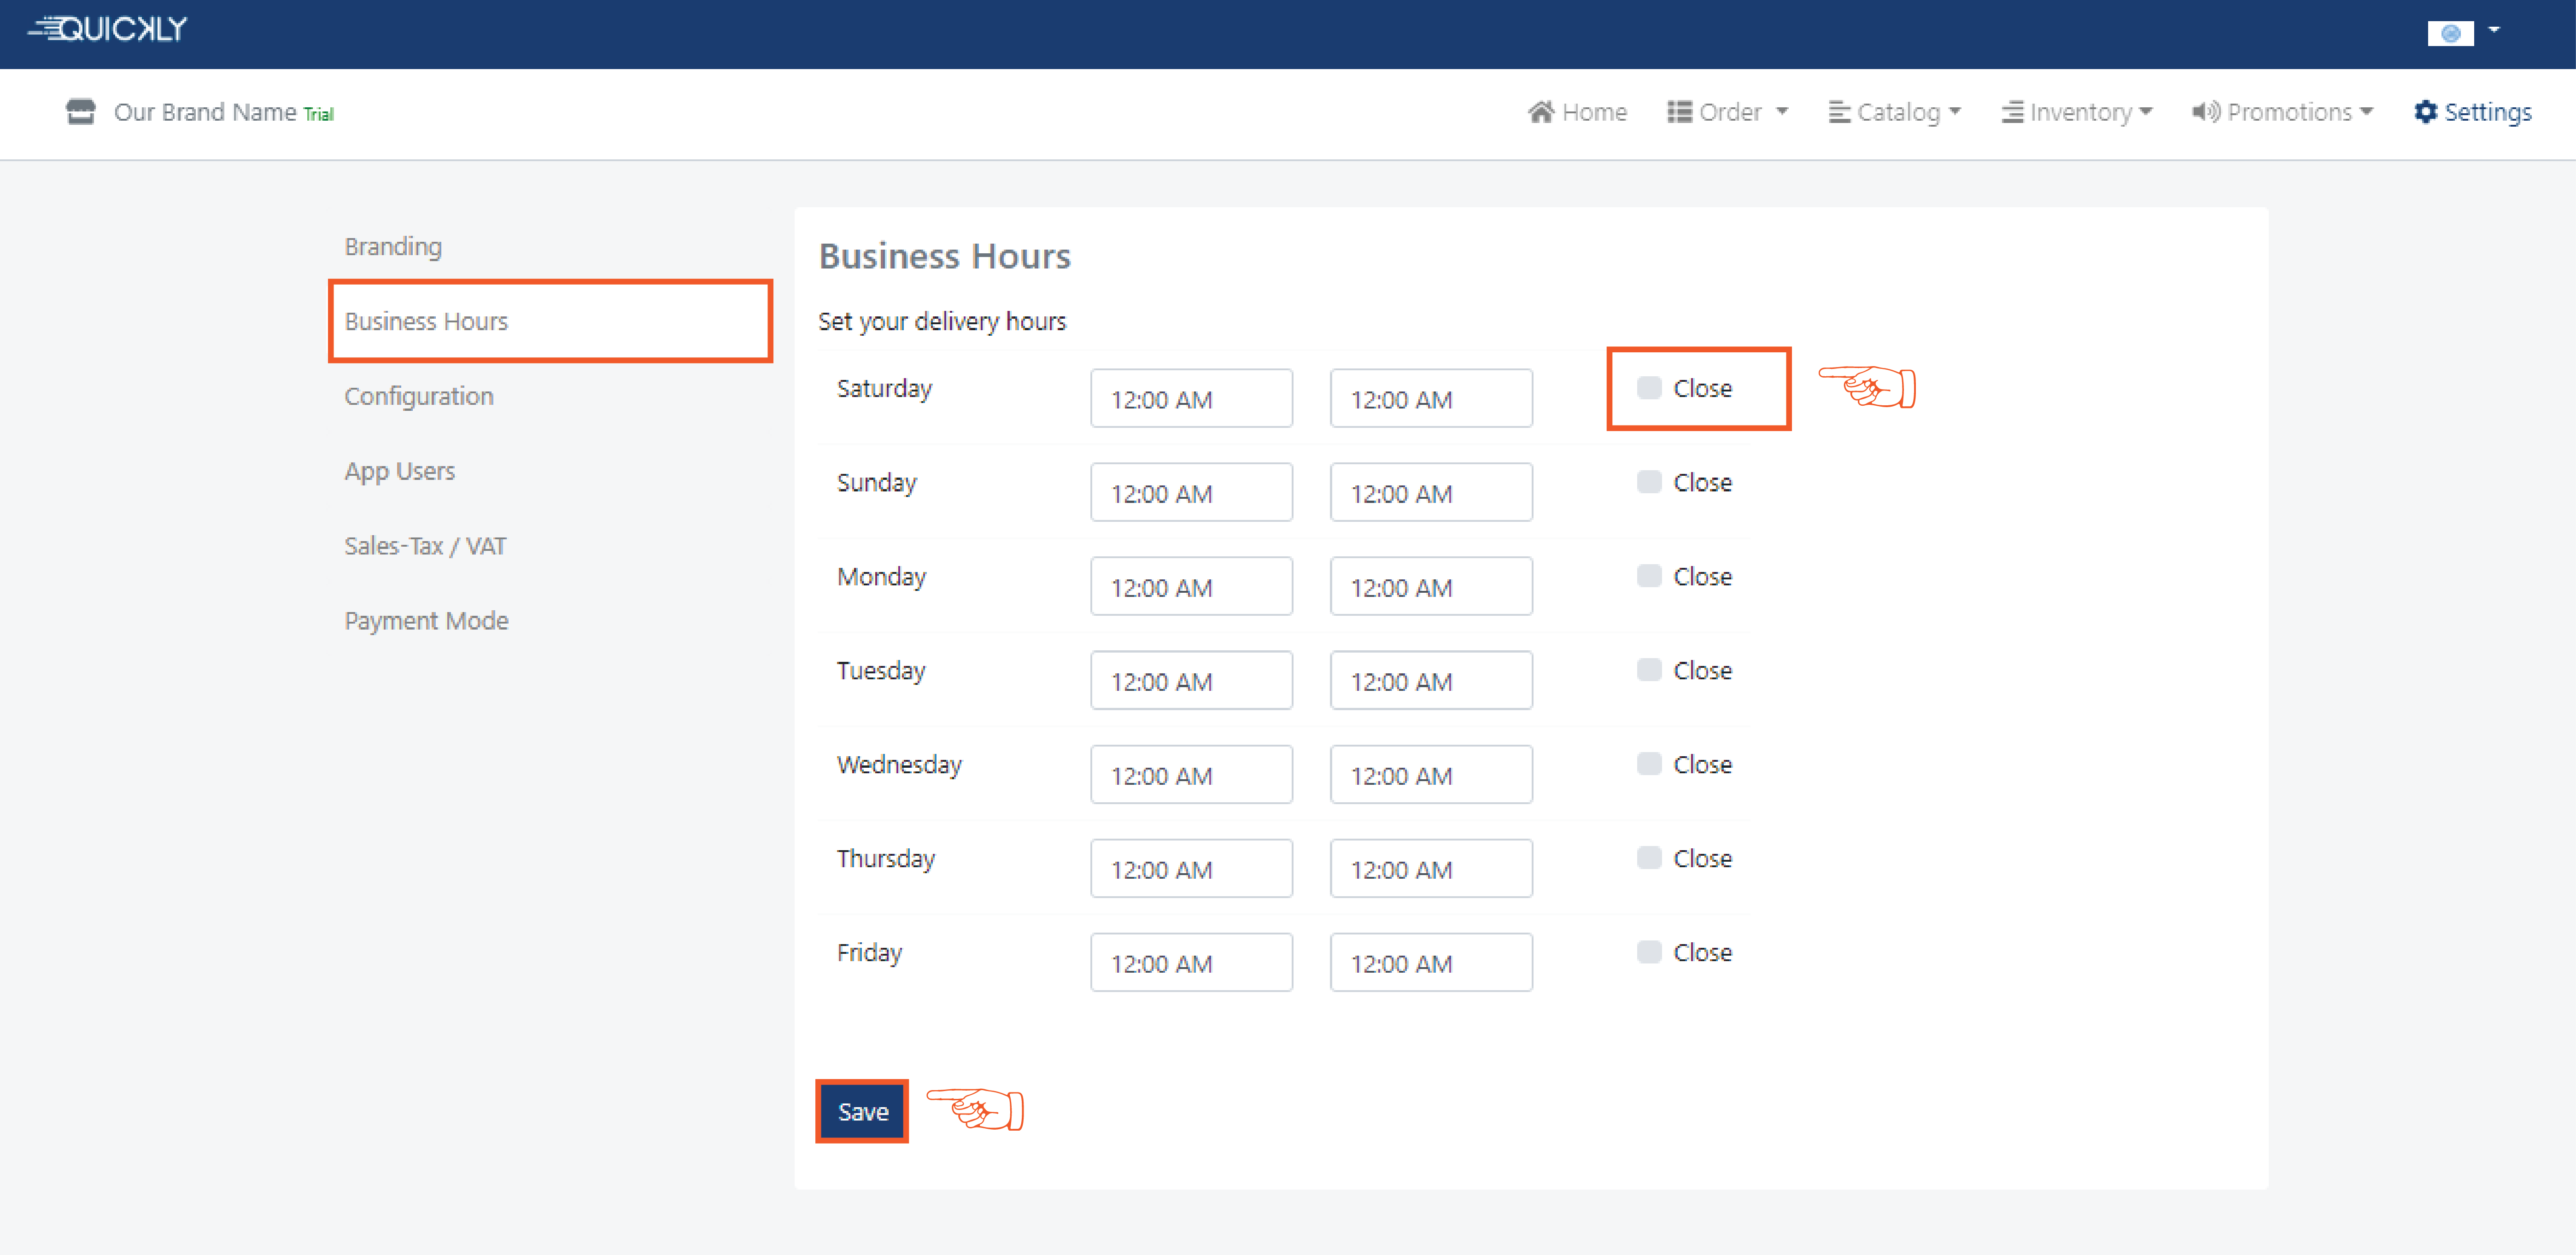Click the Quickly logo

[108, 30]
